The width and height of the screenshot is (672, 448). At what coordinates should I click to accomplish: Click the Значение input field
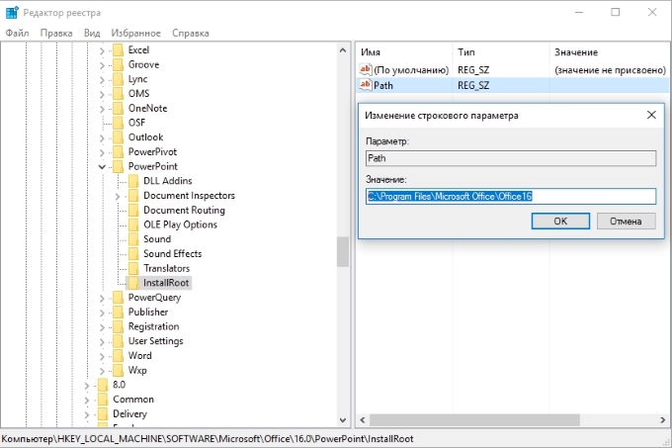pos(511,197)
